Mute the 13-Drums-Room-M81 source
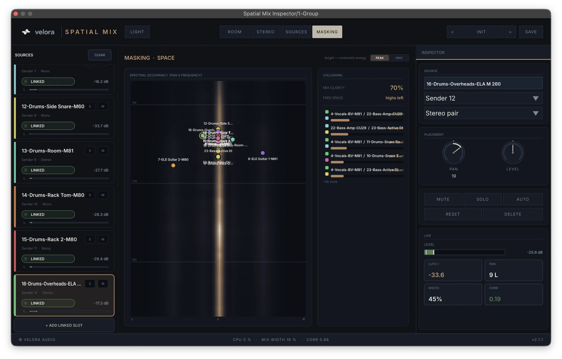This screenshot has height=359, width=562. pyautogui.click(x=103, y=151)
